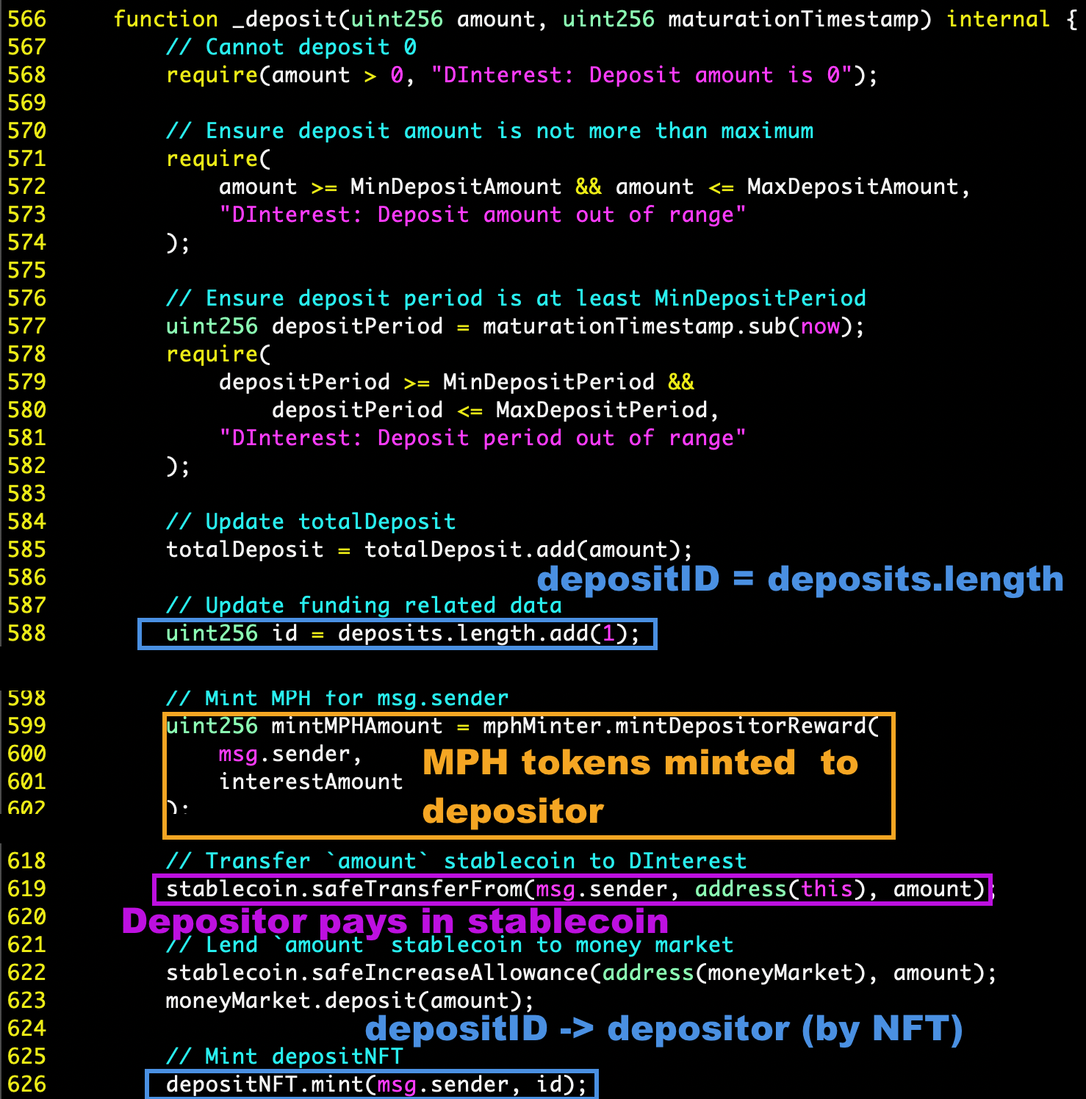Click MaxDepositAmount on line 572

(853, 187)
